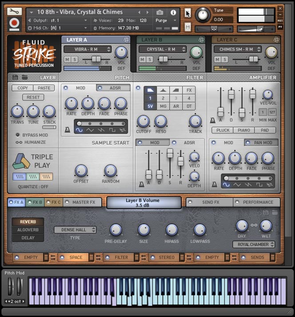Open the PERFORMANCE tab
The width and height of the screenshot is (295, 317).
pyautogui.click(x=257, y=202)
